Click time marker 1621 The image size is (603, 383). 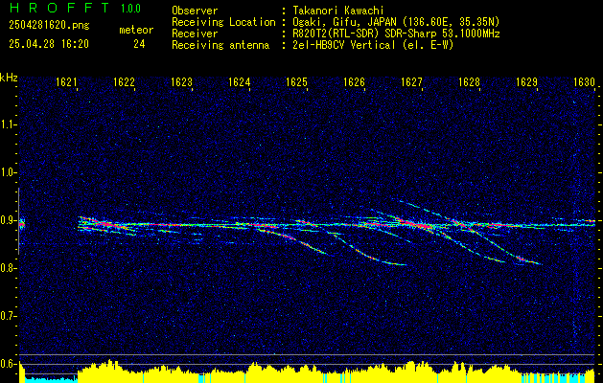66,81
